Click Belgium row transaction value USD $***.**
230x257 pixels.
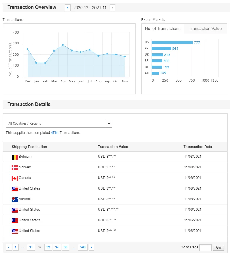[107, 157]
